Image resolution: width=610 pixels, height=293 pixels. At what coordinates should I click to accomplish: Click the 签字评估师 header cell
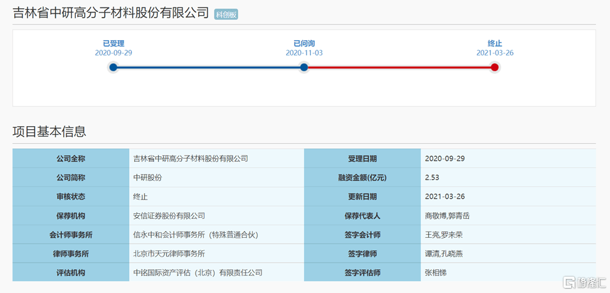[362, 272]
